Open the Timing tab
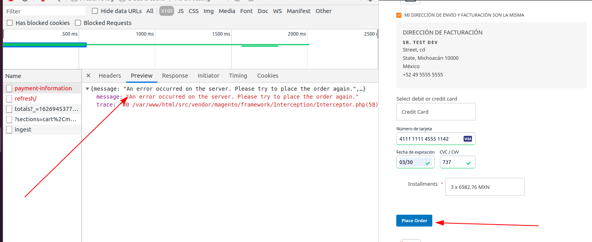This screenshot has height=242, width=592. [238, 75]
